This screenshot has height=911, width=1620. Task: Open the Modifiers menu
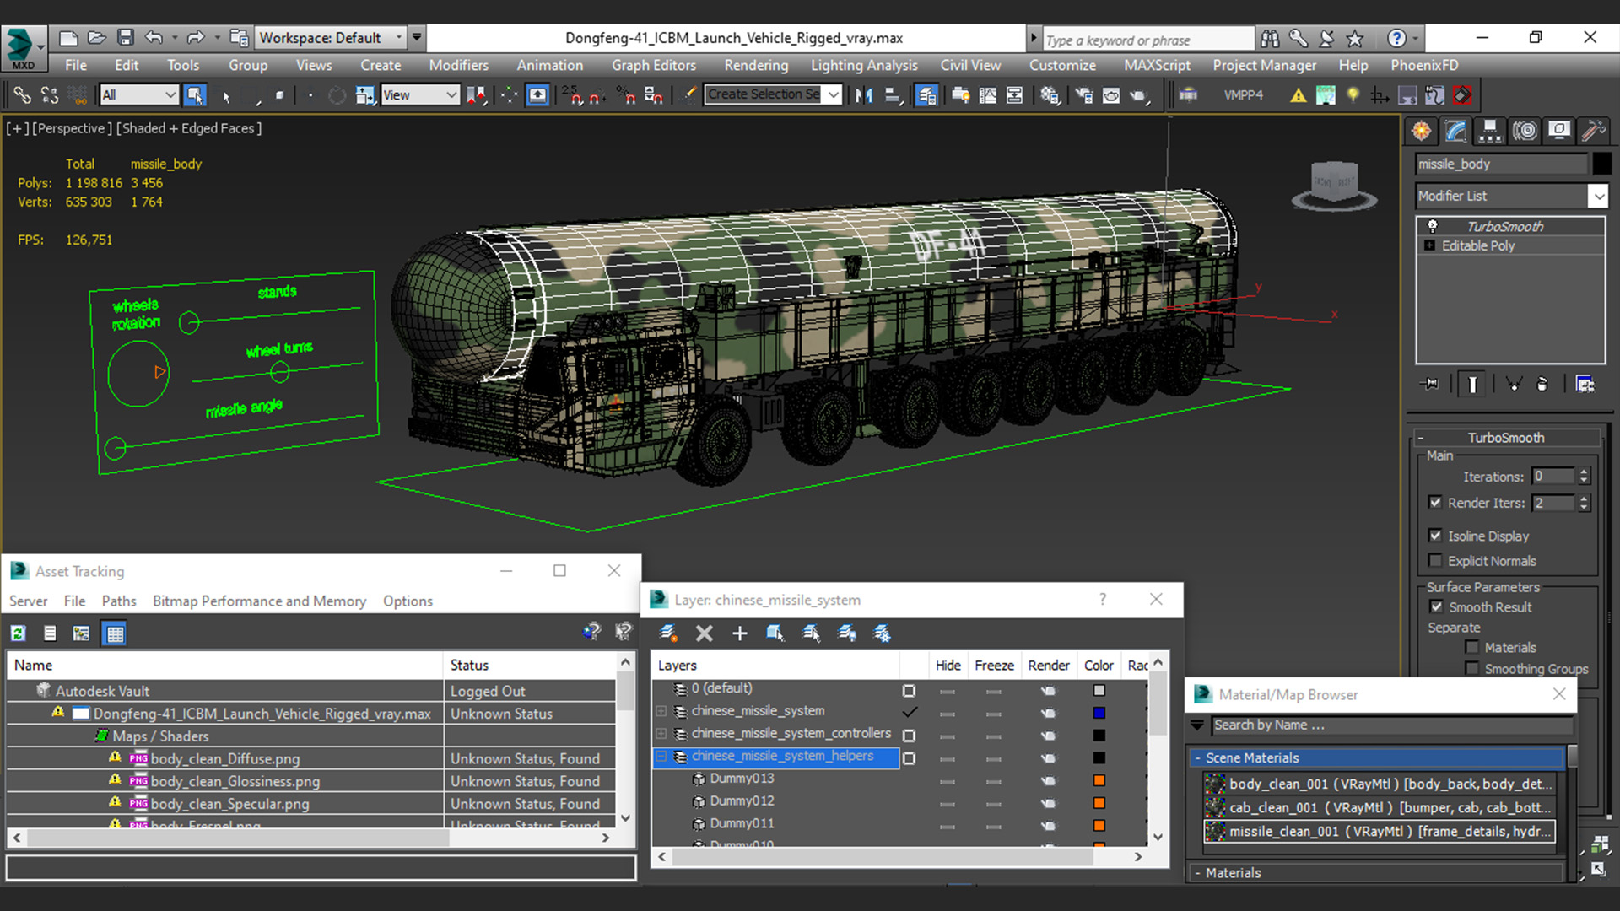point(458,65)
